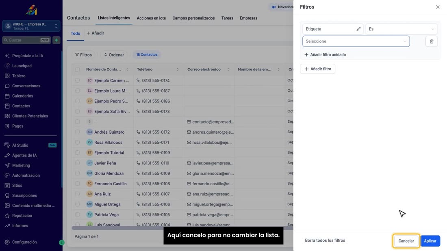This screenshot has width=447, height=251.
Task: Collapse the sidebar with the green arrow
Action: [x=62, y=242]
